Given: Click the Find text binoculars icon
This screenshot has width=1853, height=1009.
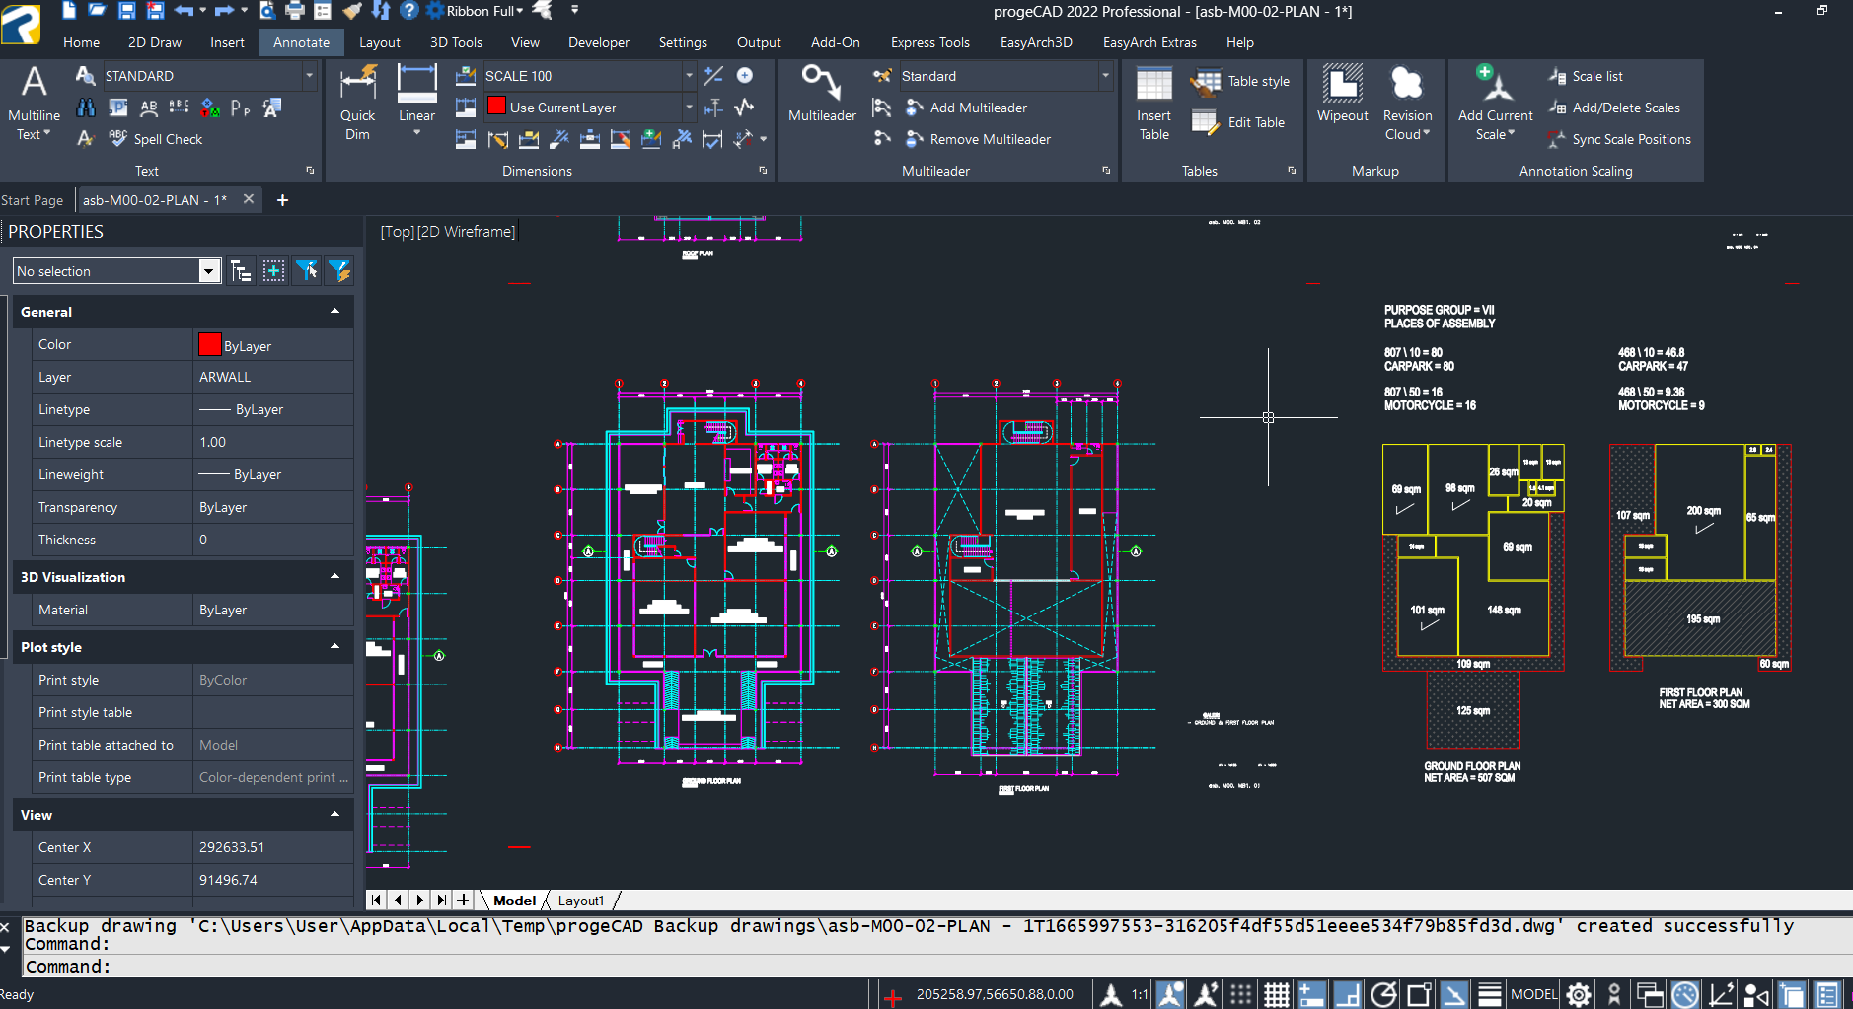Looking at the screenshot, I should (x=86, y=108).
